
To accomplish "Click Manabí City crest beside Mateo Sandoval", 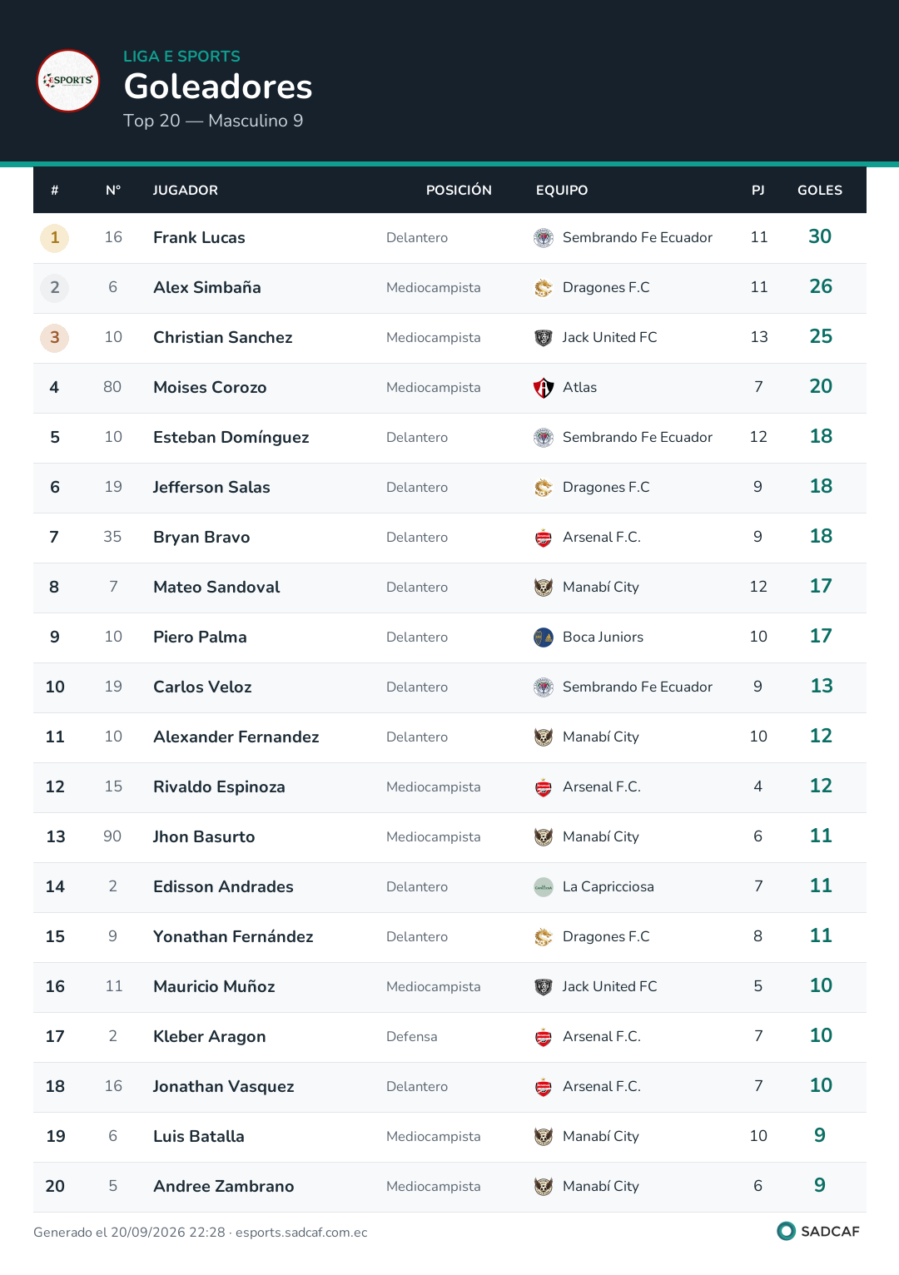I will [x=544, y=588].
